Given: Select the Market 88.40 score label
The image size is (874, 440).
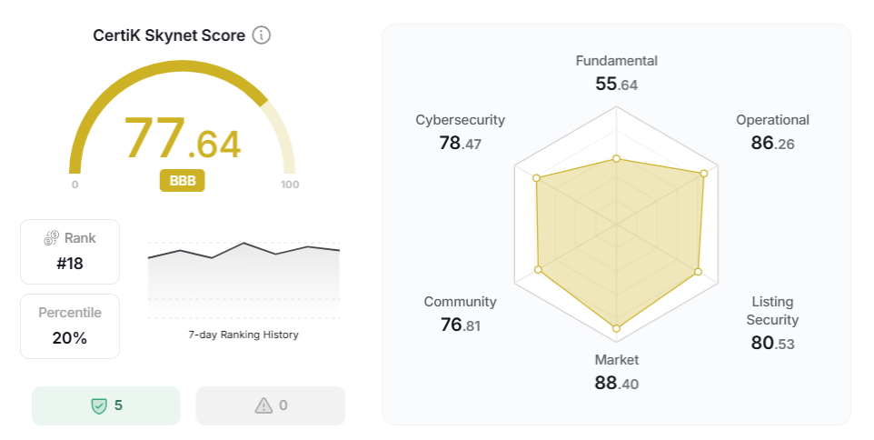Looking at the screenshot, I should [616, 372].
